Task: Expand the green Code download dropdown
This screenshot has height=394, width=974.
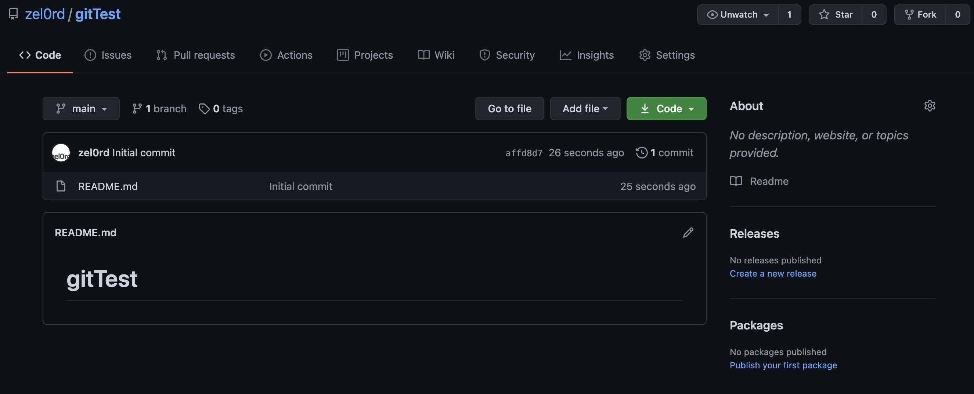Action: pyautogui.click(x=666, y=109)
